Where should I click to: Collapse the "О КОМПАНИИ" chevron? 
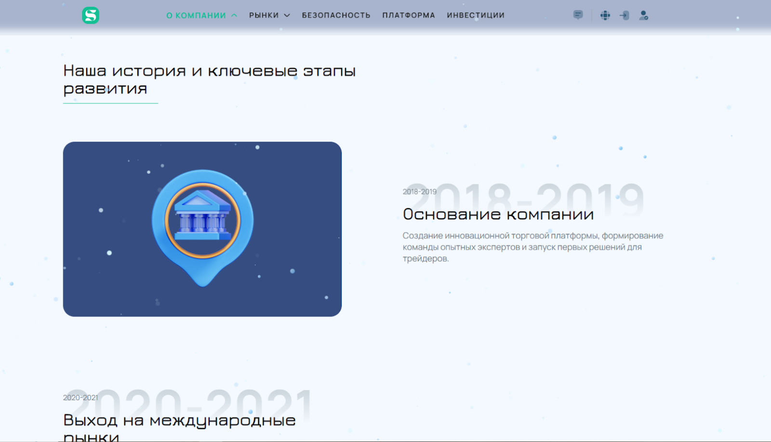point(235,15)
